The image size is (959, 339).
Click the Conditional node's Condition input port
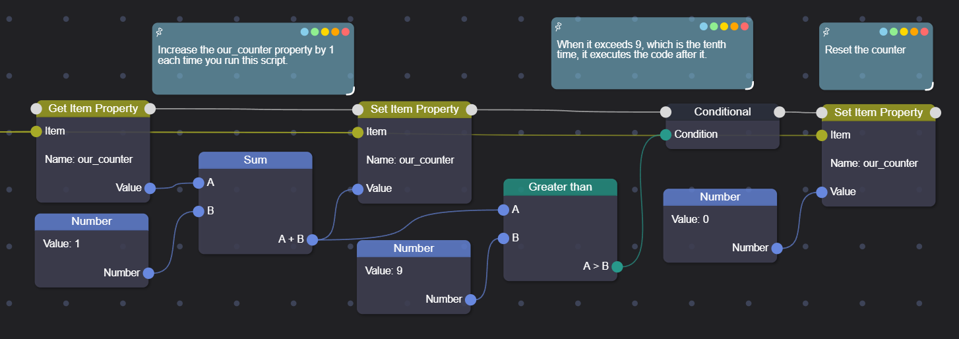click(x=665, y=135)
